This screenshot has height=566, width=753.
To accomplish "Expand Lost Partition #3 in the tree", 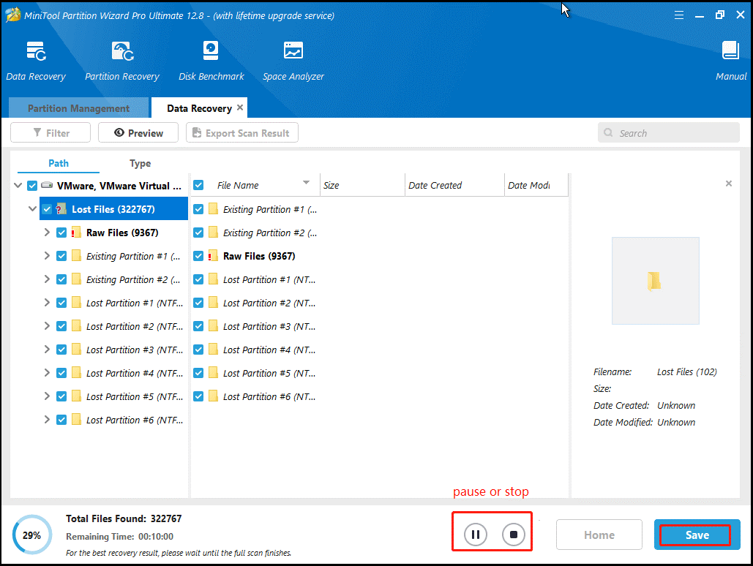I will click(47, 349).
